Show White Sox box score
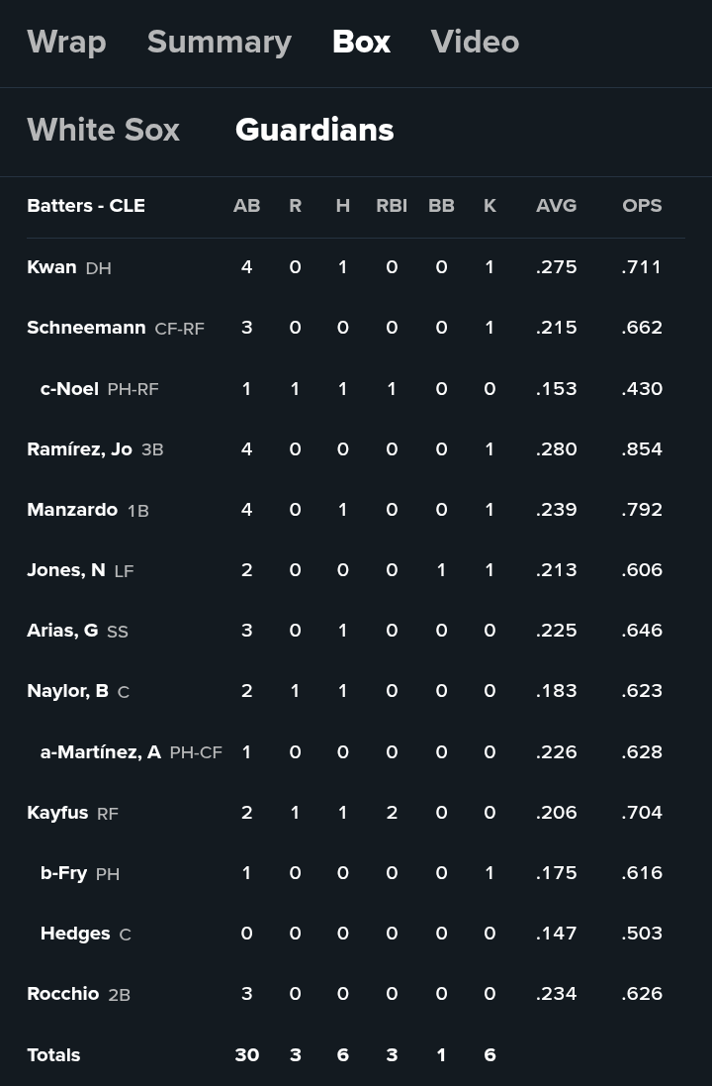The height and width of the screenshot is (1086, 712). (103, 130)
